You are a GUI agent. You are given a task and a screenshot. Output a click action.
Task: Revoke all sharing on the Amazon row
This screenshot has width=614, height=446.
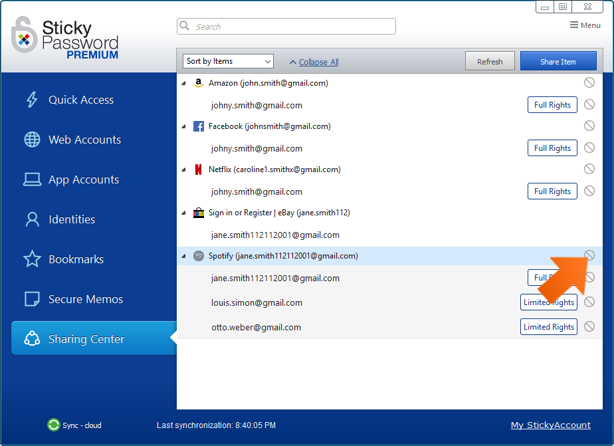click(589, 82)
